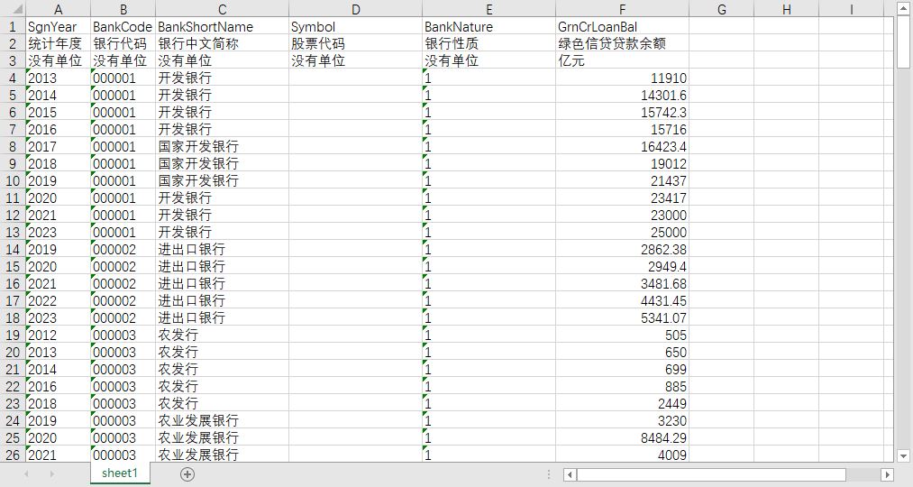
Task: Select column F header
Action: [x=623, y=9]
